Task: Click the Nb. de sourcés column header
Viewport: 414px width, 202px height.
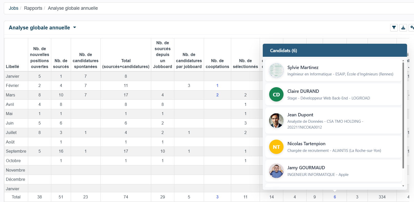Action: tap(61, 64)
